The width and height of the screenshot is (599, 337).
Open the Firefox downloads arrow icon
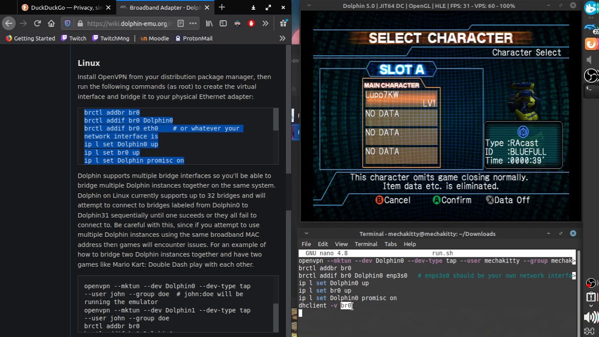pyautogui.click(x=253, y=7)
